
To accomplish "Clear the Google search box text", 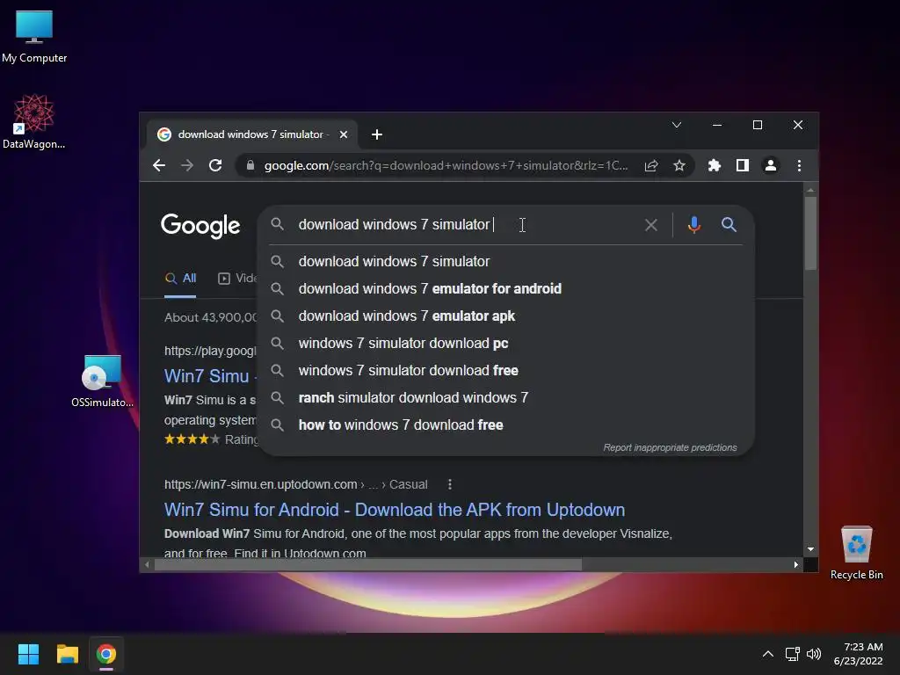I will pyautogui.click(x=651, y=225).
